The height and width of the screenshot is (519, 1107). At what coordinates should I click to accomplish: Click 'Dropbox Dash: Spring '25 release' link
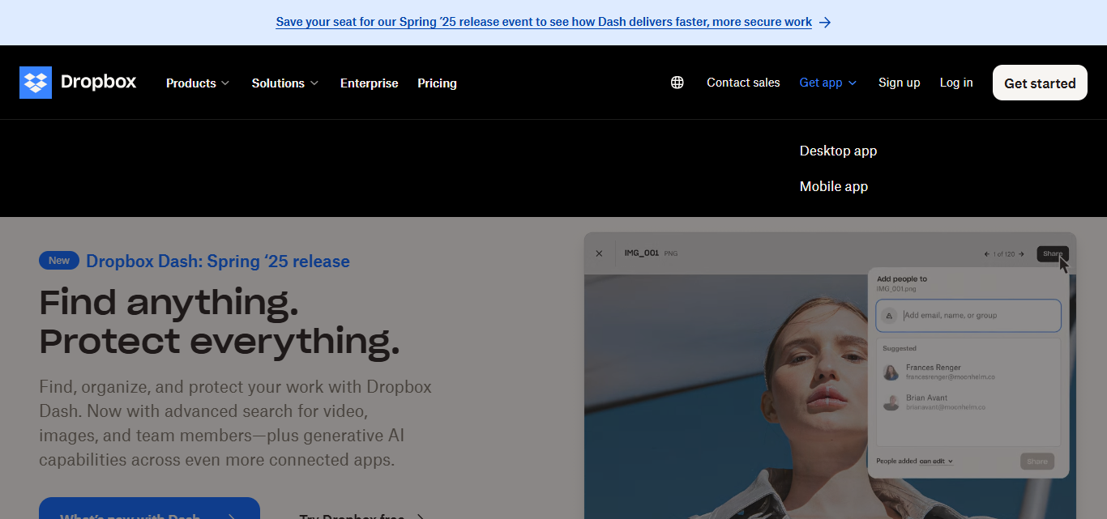218,262
